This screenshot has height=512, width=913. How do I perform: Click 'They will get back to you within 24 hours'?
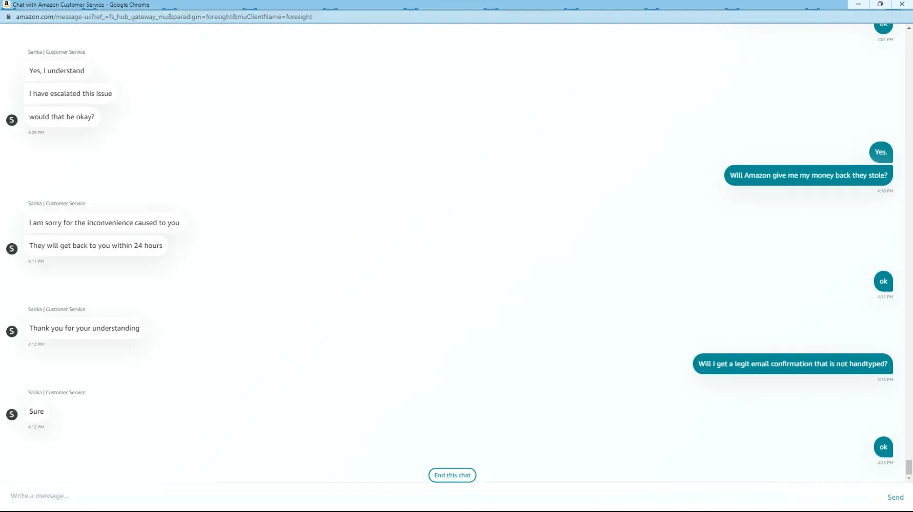pyautogui.click(x=96, y=246)
